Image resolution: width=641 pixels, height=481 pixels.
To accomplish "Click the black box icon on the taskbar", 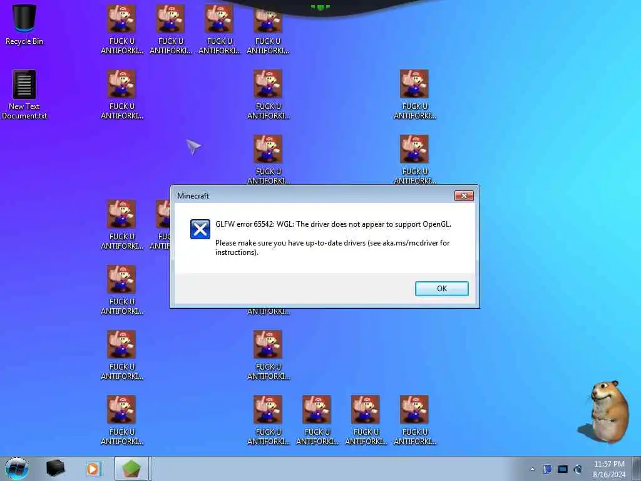I will [x=56, y=468].
